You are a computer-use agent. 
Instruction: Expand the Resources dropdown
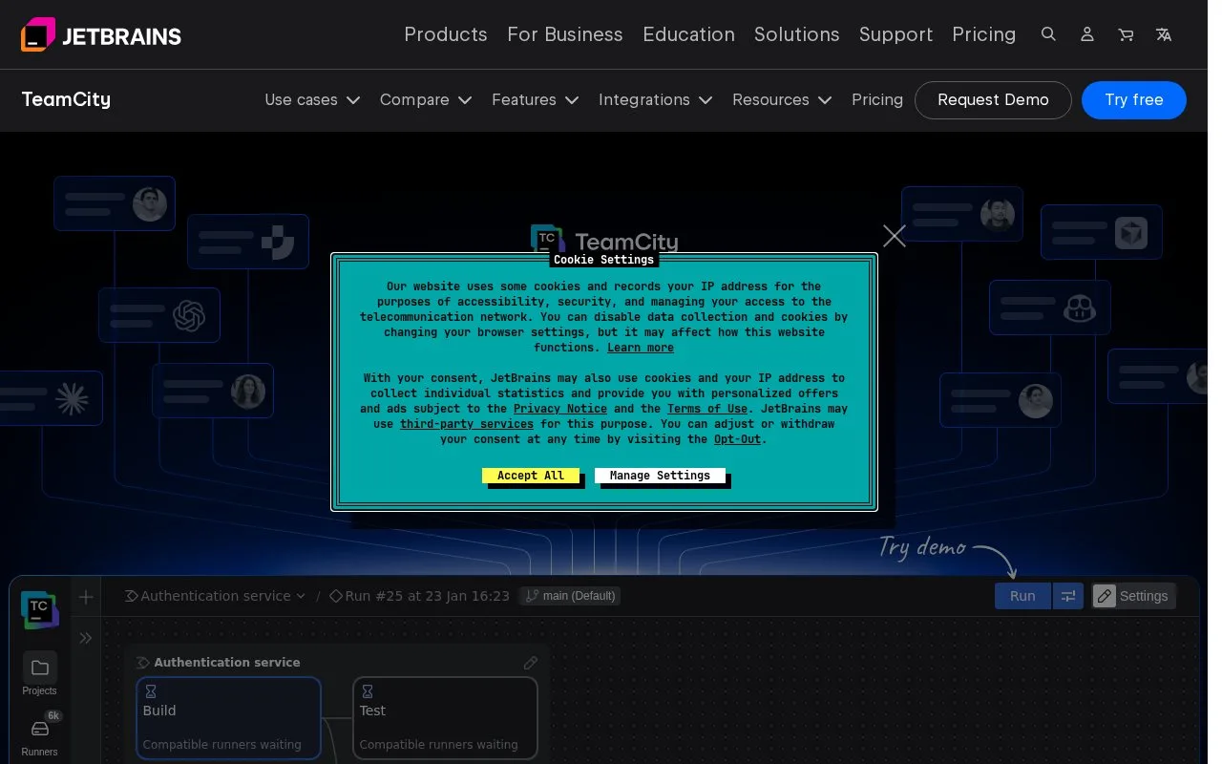[782, 99]
